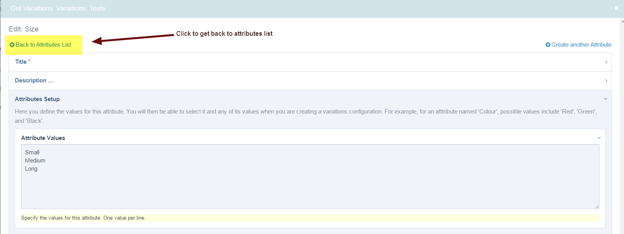The height and width of the screenshot is (234, 624).
Task: Click the Create another Attribute link
Action: tap(578, 45)
